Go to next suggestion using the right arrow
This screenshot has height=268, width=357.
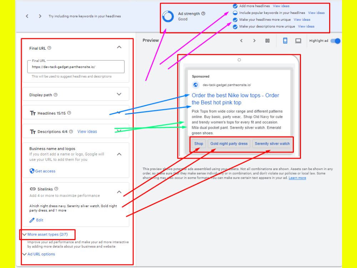(40, 16)
